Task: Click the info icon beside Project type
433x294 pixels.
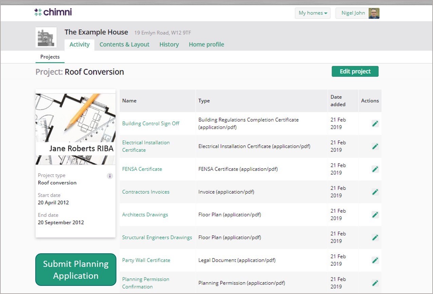Action: tap(110, 176)
